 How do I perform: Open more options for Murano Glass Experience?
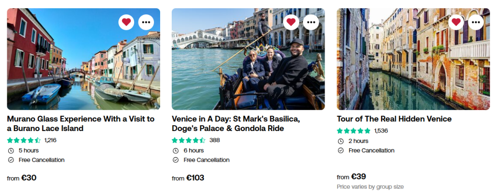[x=146, y=22]
